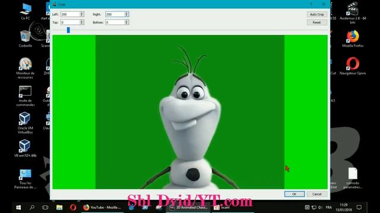The image size is (380, 213).
Task: Click the Crop dialog help question mark
Action: click(311, 4)
